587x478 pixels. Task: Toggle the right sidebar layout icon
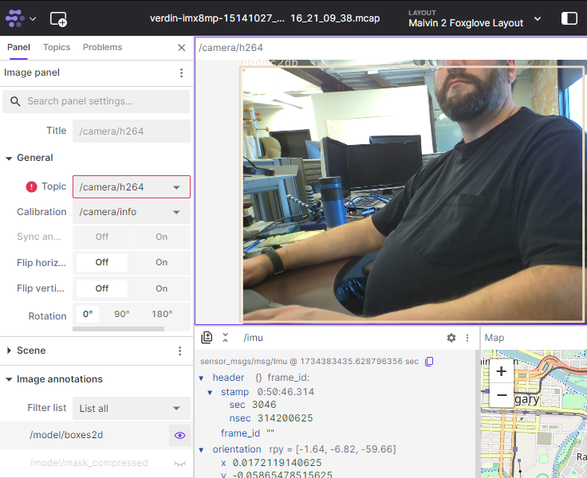[569, 18]
